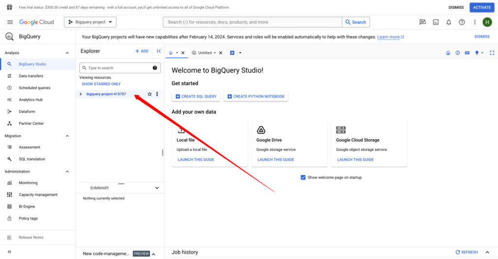Collapse the Explorer panel

(159, 51)
